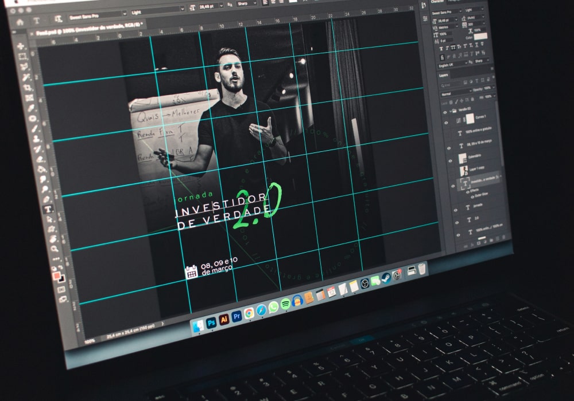Select the Horizontal Type tool in the toolbar
574x401 pixels.
click(48, 209)
